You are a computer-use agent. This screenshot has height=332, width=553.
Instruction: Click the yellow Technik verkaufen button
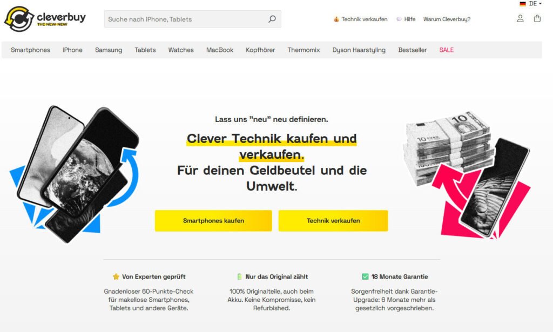[333, 221]
